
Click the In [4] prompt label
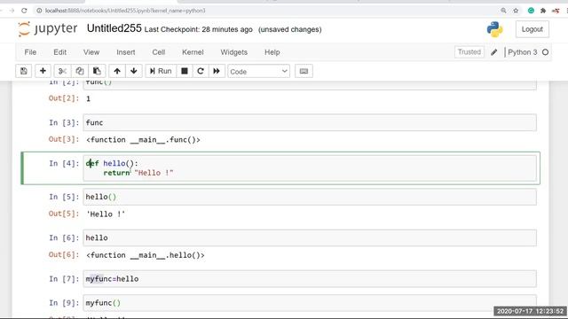(x=64, y=163)
